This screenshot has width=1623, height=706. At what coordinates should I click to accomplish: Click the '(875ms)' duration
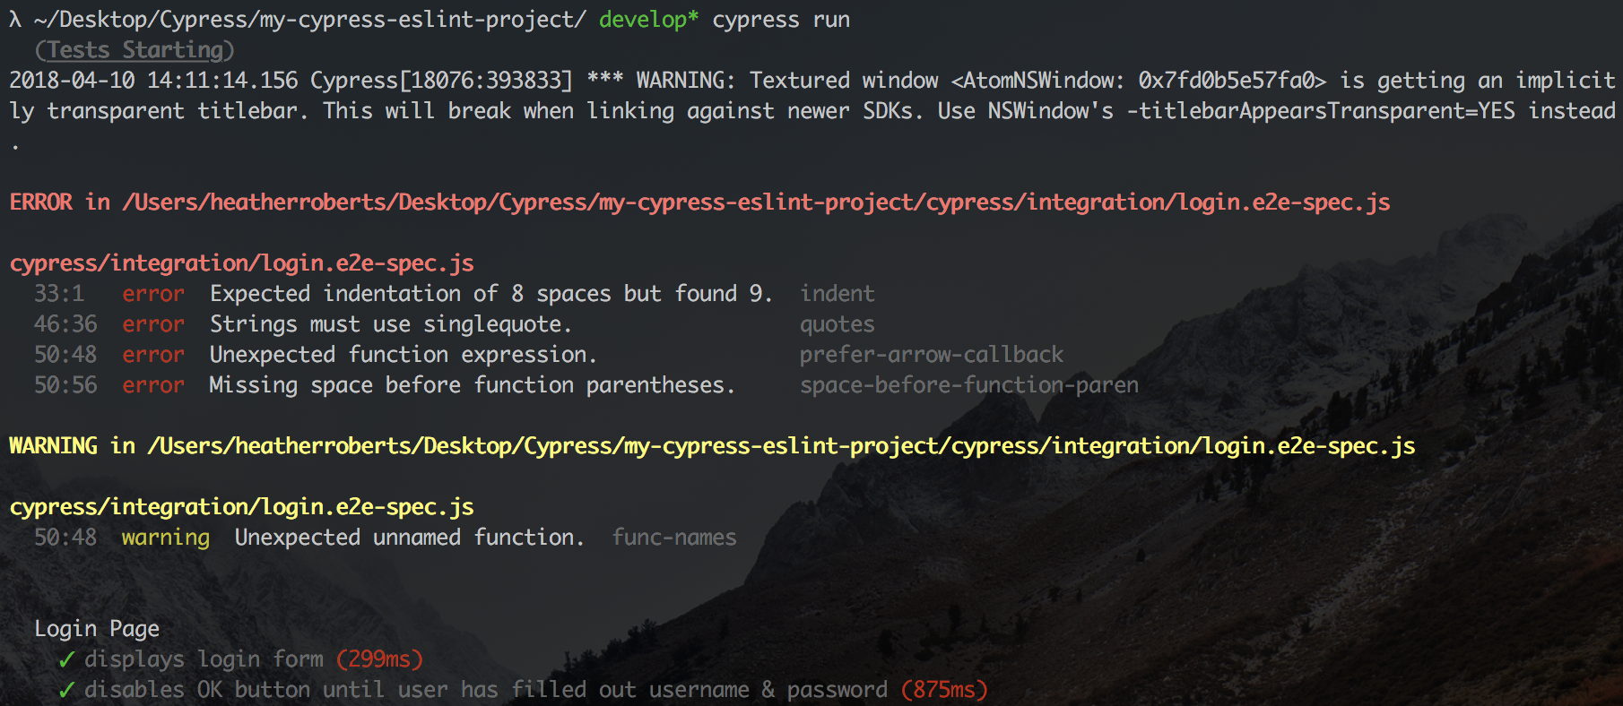(944, 690)
